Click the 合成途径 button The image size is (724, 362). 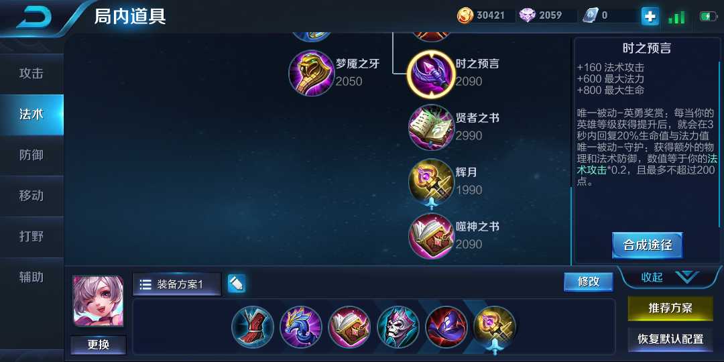coord(648,245)
